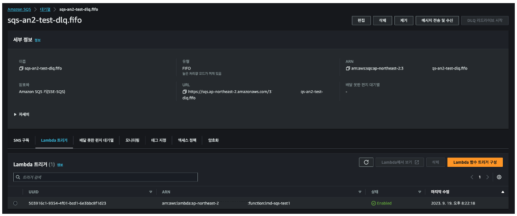
Task: Click the Enabled status text
Action: [384, 203]
